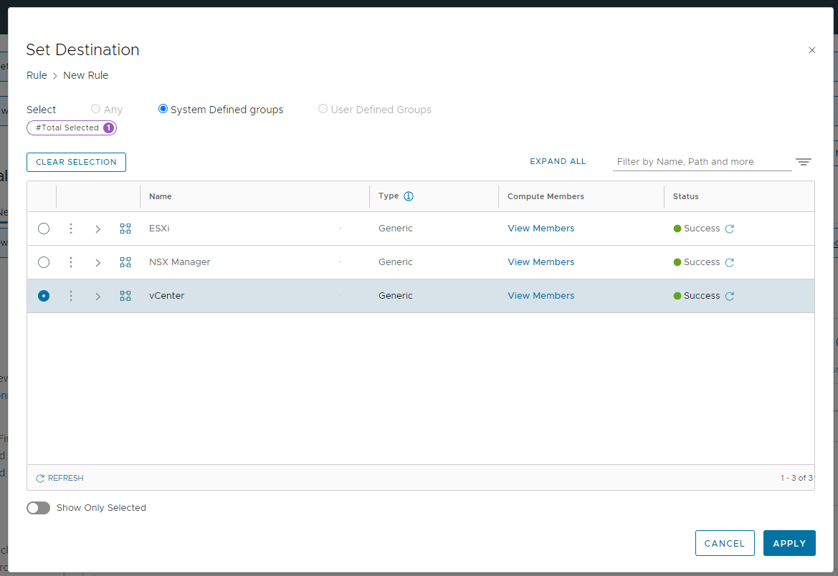838x576 pixels.
Task: Click the Filter by Name search field
Action: pos(701,162)
